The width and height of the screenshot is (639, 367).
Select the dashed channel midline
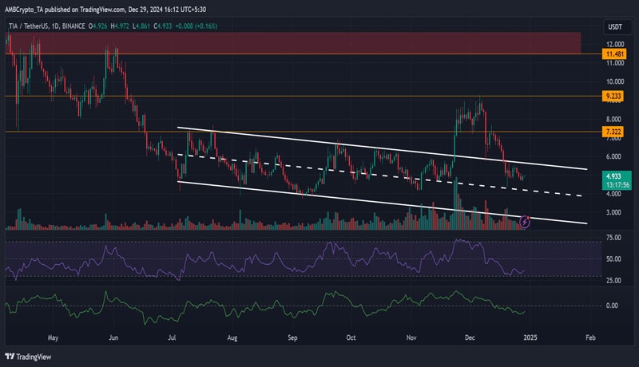click(379, 176)
